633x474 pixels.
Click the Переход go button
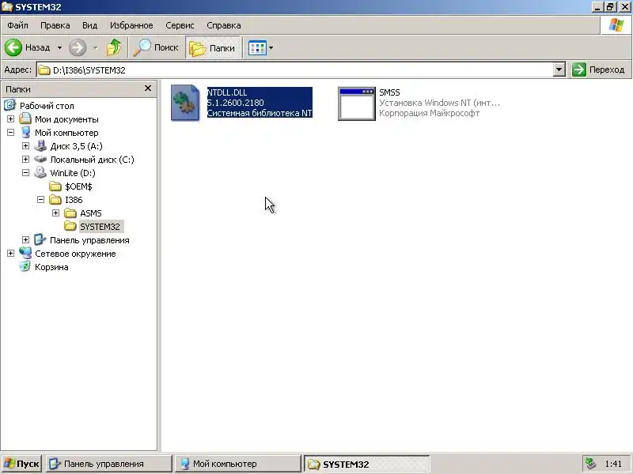pyautogui.click(x=599, y=70)
